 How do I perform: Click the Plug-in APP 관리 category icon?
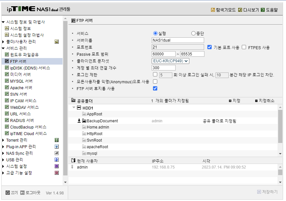(x=57, y=147)
